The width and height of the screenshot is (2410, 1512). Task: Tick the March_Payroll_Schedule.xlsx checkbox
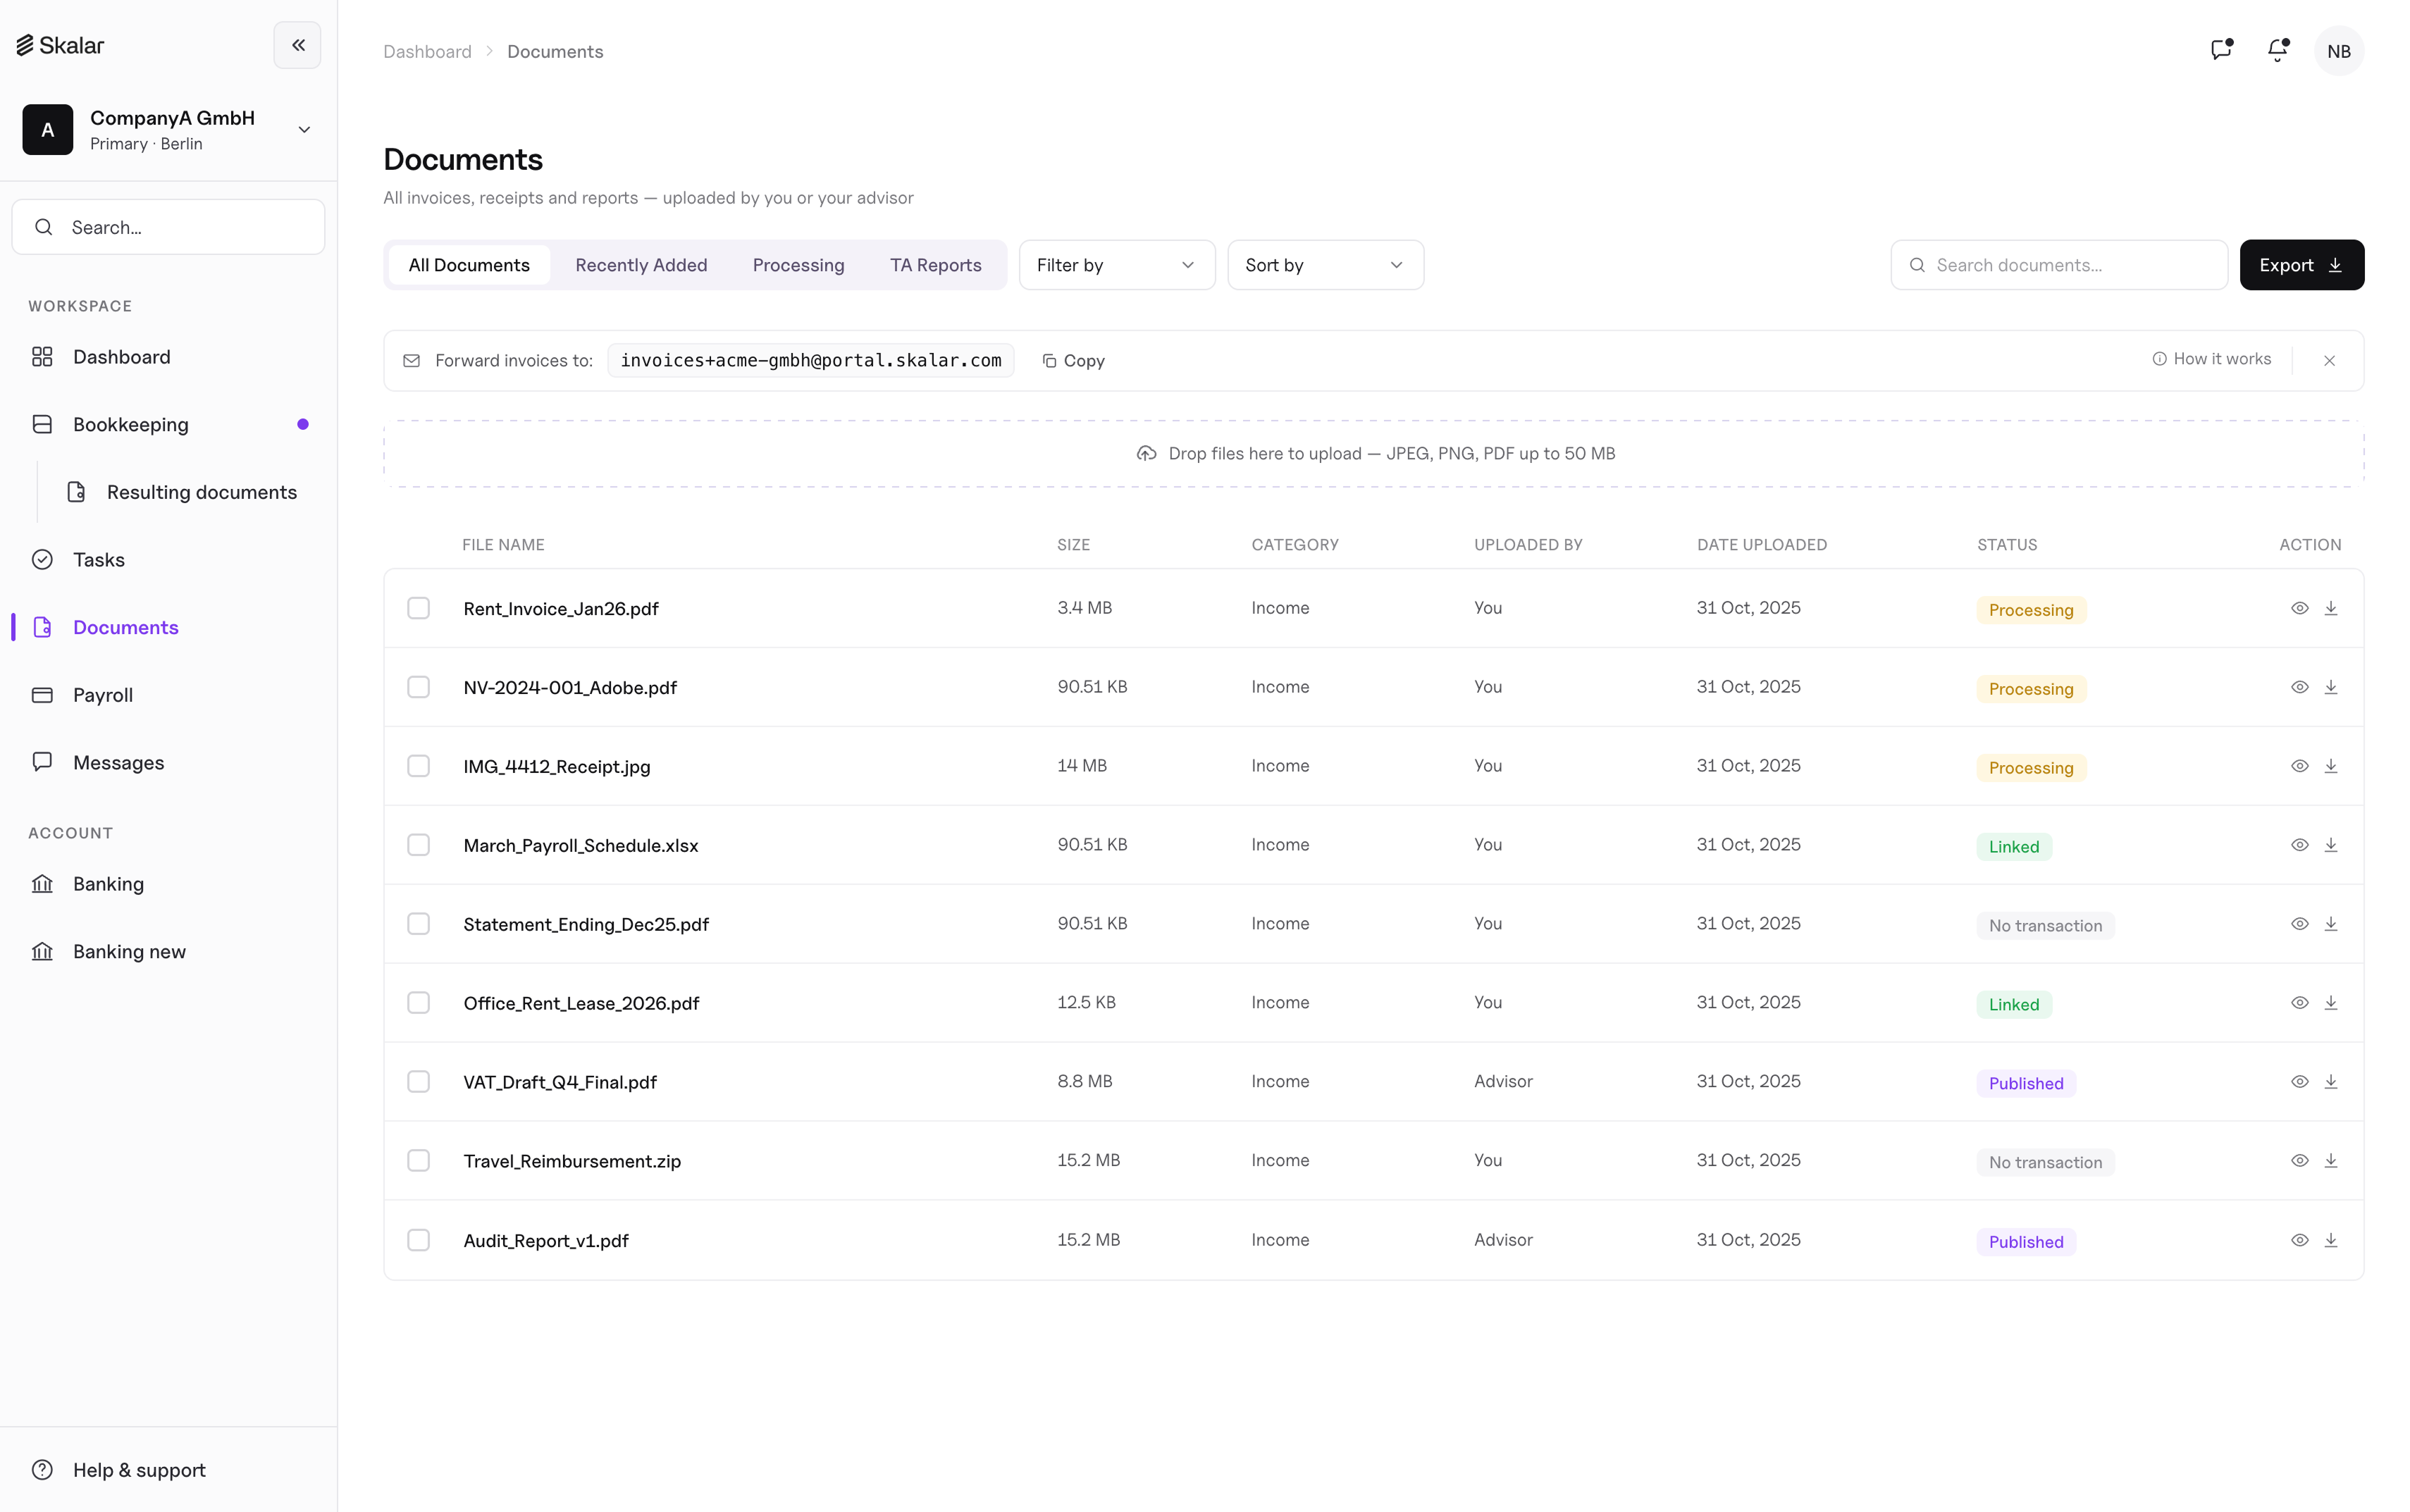click(418, 845)
